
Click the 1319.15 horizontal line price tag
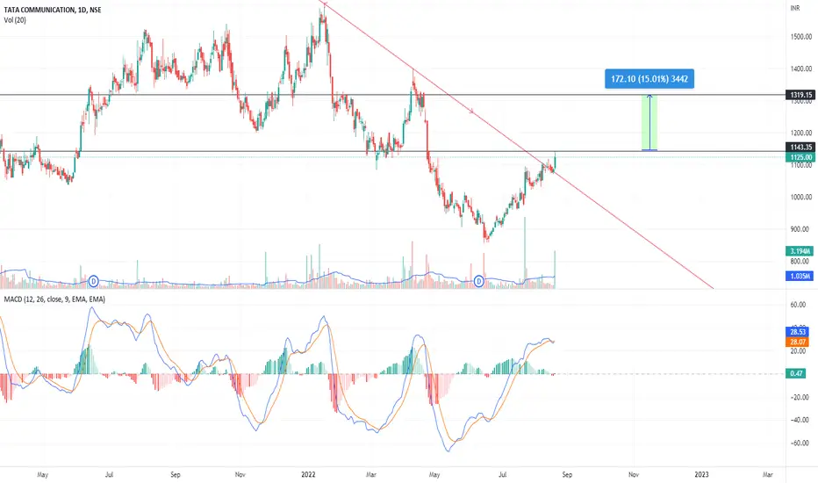coord(801,95)
